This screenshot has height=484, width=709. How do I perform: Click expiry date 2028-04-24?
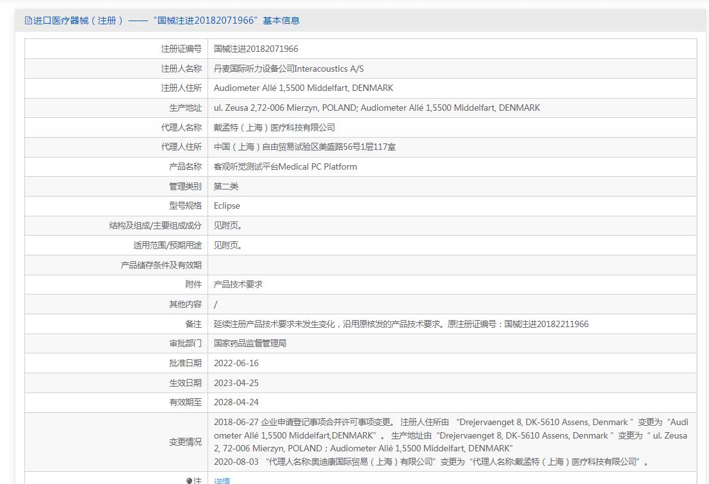[x=236, y=402]
